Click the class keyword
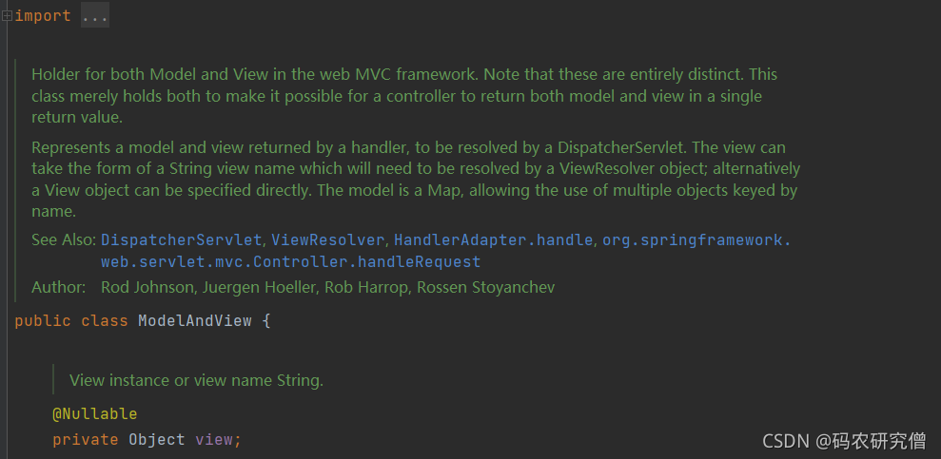The height and width of the screenshot is (459, 941). [x=105, y=320]
